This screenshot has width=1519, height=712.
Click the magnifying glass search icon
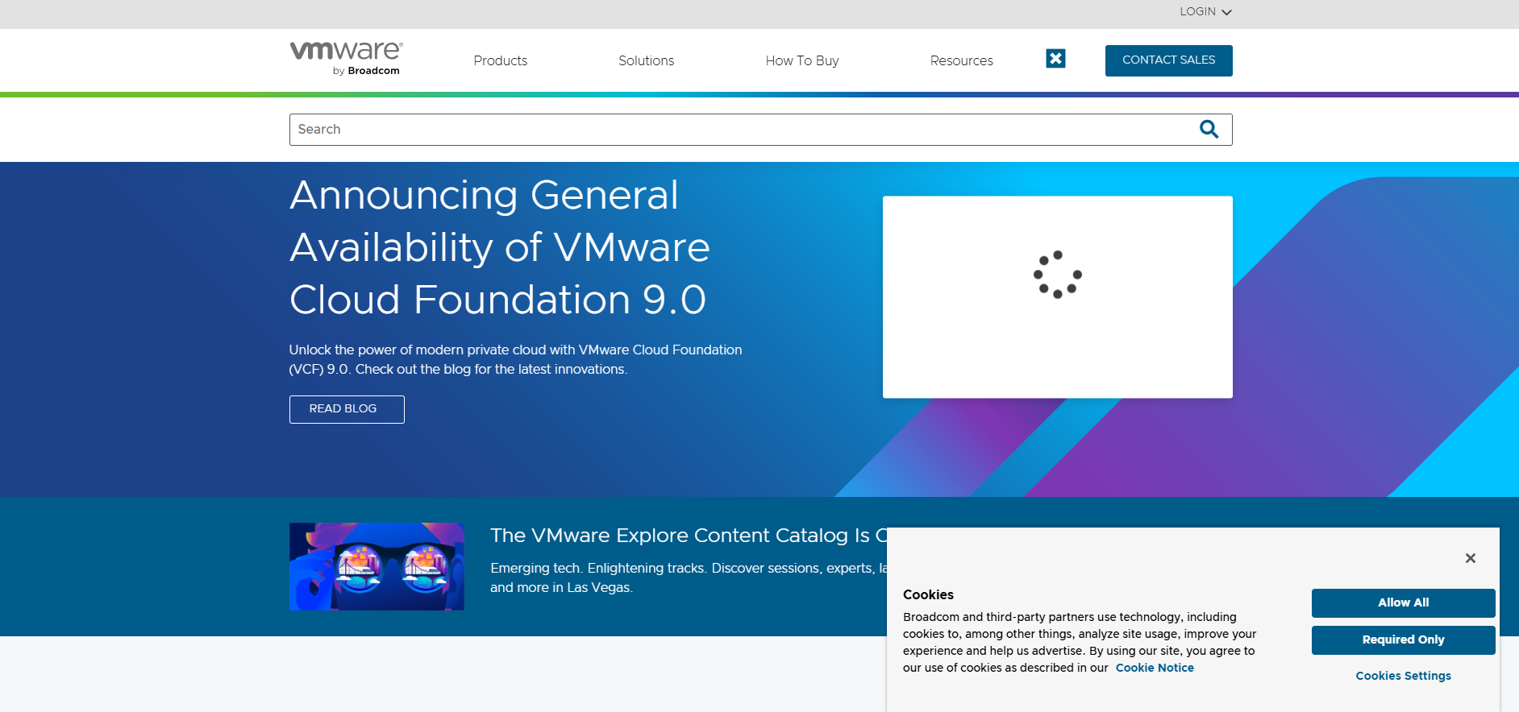[x=1209, y=129]
